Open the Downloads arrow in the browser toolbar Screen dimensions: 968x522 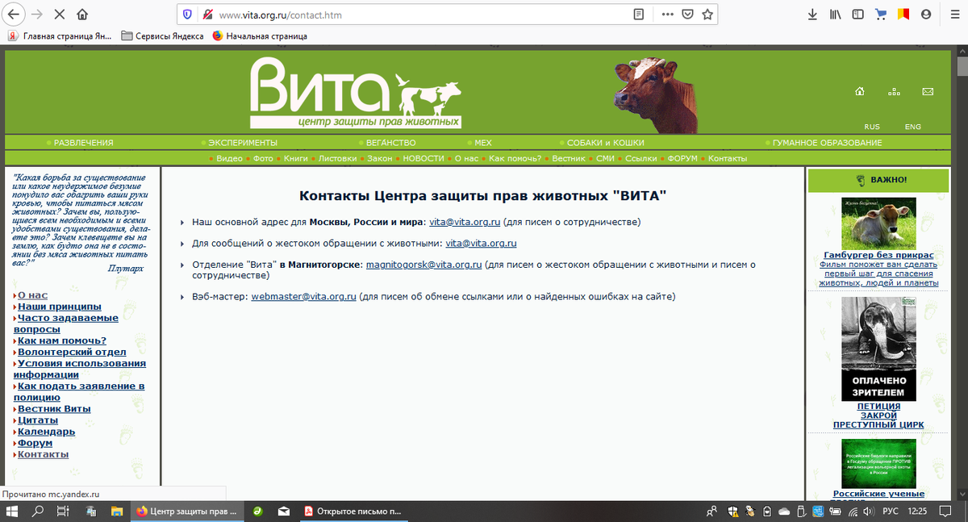click(x=813, y=14)
